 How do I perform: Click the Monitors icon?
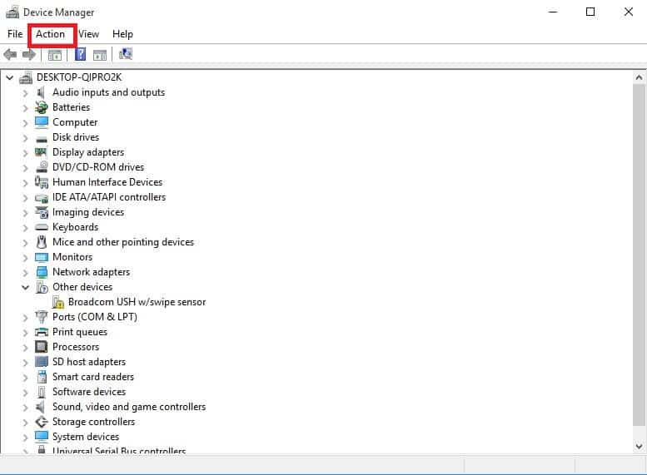42,257
